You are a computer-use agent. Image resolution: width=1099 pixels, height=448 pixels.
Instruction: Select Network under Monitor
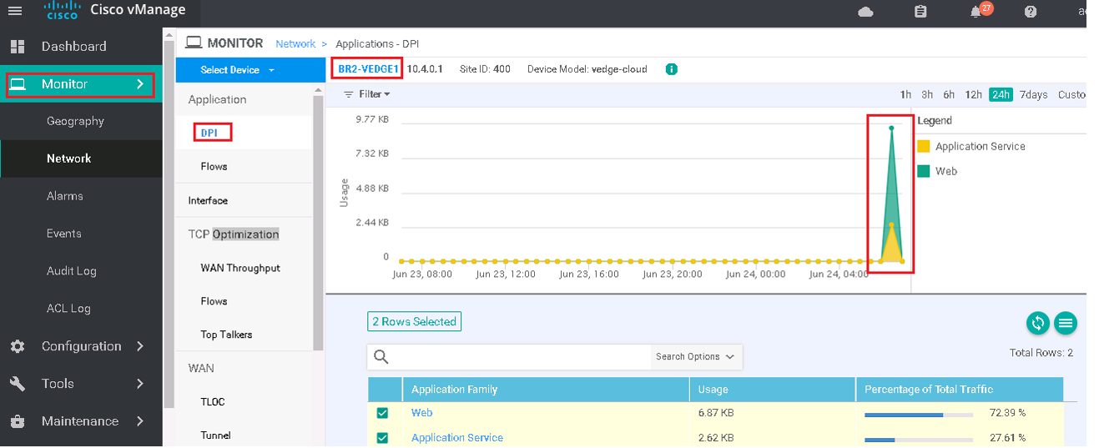tap(69, 159)
